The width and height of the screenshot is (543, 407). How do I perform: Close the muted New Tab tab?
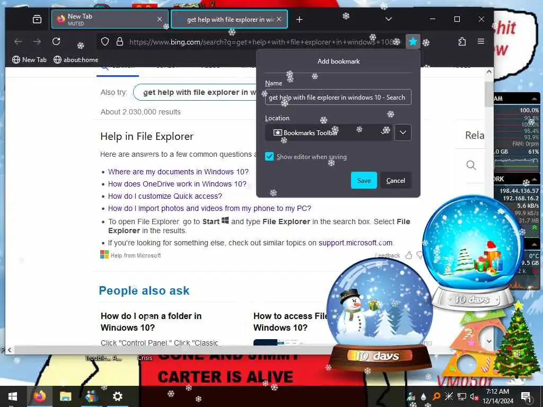click(x=160, y=20)
